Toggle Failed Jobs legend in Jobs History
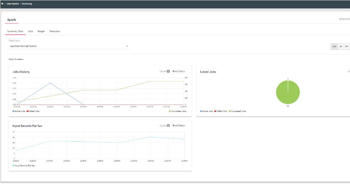The height and width of the screenshot is (184, 350). coord(33,111)
